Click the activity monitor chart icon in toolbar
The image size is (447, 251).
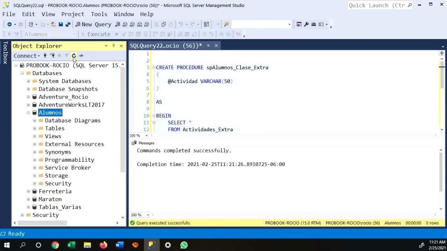pos(206,24)
